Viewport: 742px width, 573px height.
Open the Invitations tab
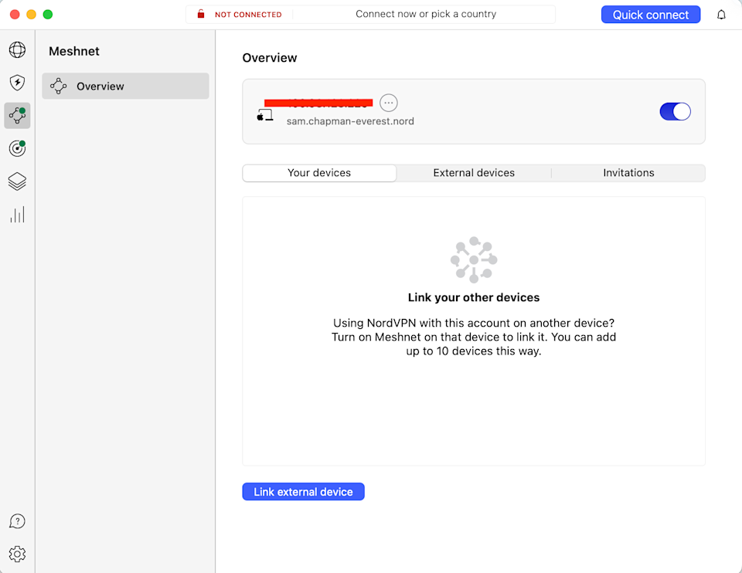tap(628, 172)
